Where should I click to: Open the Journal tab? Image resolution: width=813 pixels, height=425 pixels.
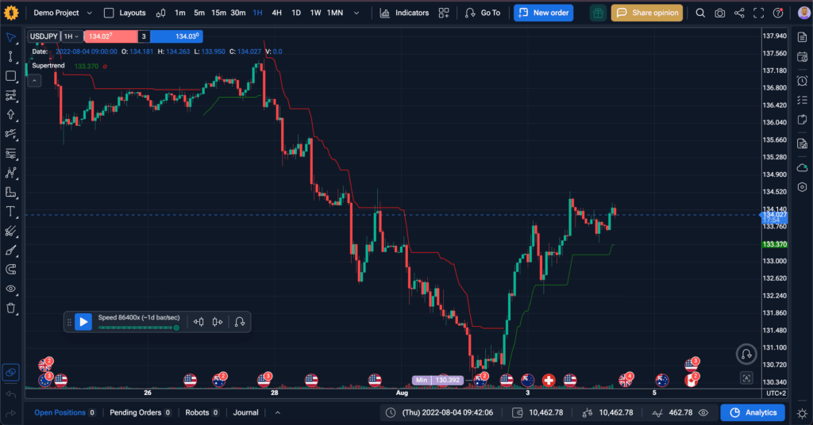click(245, 412)
